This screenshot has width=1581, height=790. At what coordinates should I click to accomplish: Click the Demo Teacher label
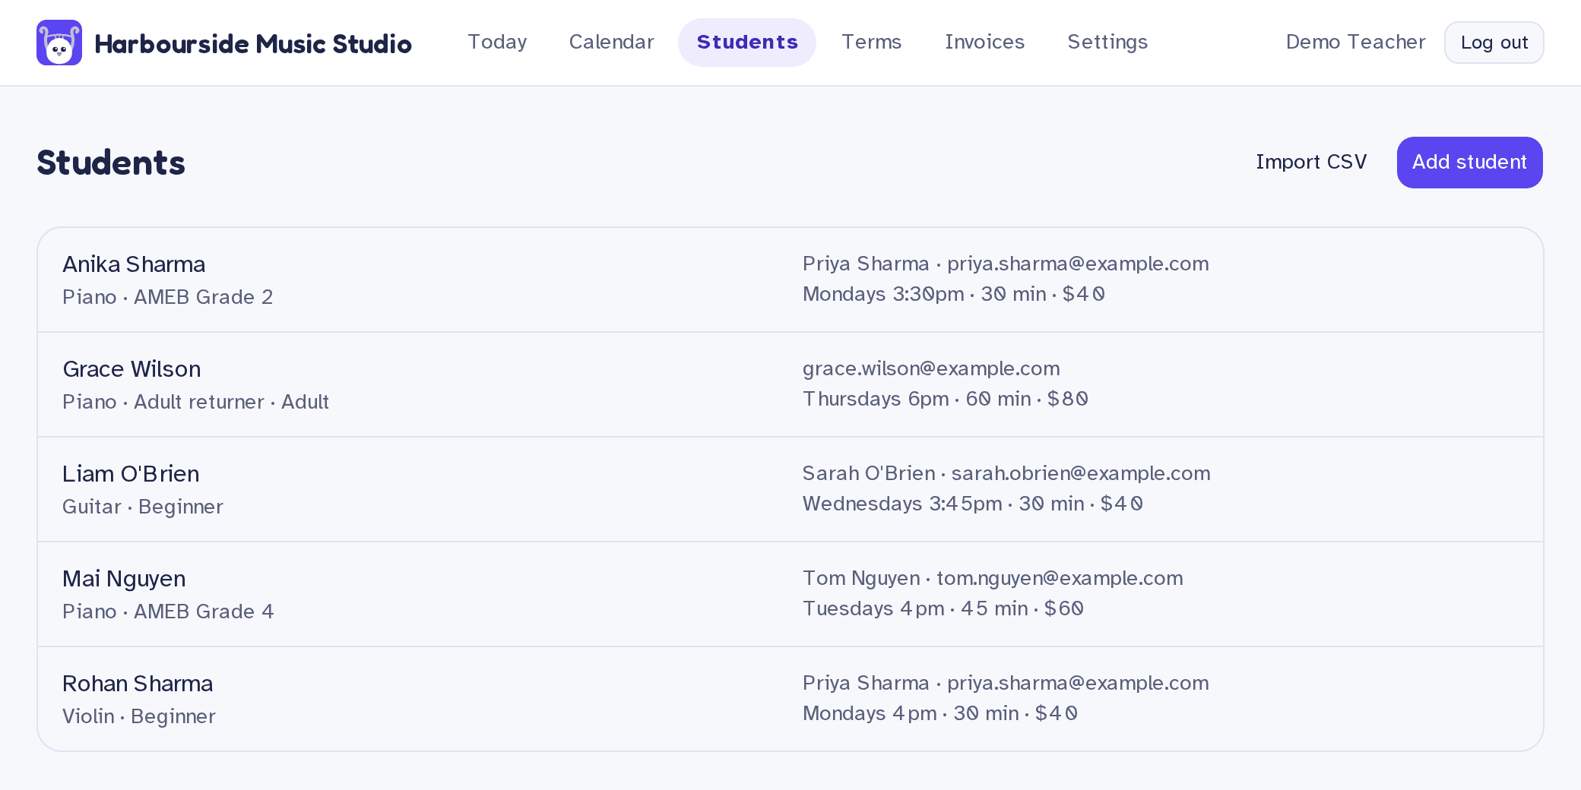(1355, 42)
